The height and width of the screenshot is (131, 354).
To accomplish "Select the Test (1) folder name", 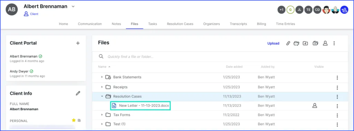I will 119,124.
